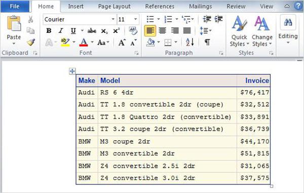Center align text

163,30
